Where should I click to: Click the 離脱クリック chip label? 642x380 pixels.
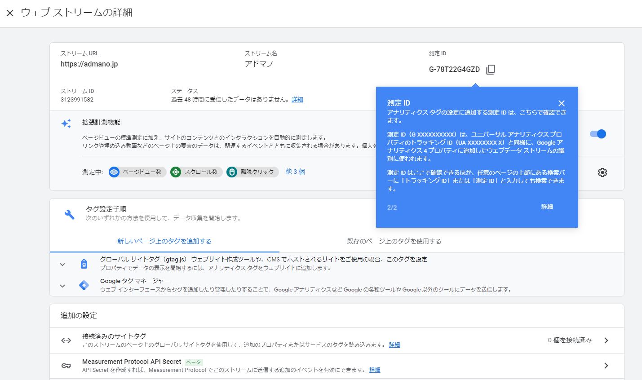257,172
